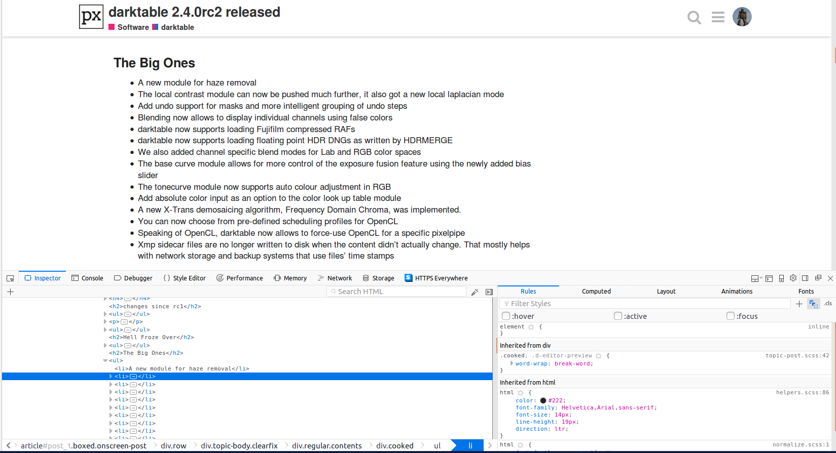Screen dimensions: 836x453
Task: Click the Software category pink square badge
Action: click(112, 27)
